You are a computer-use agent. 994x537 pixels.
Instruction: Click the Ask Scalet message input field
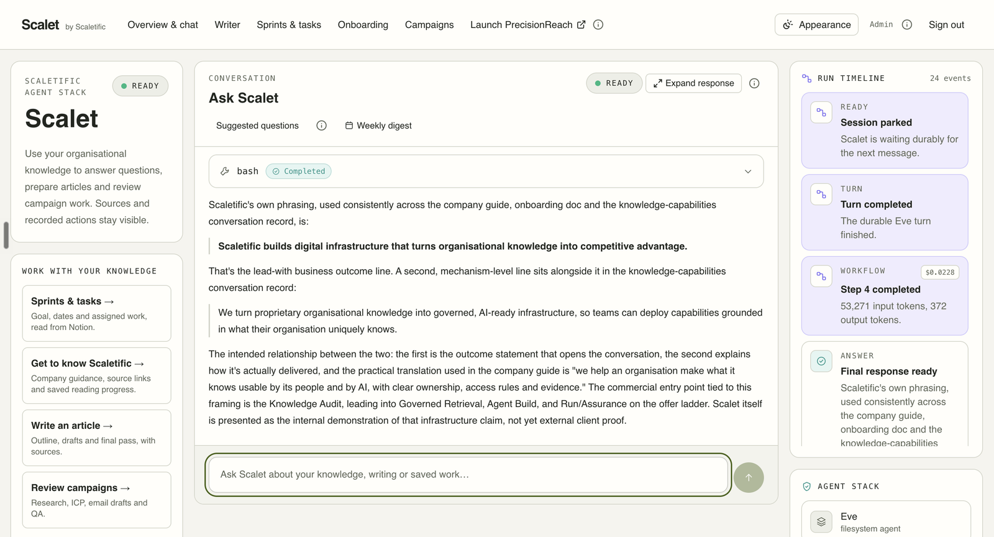coord(468,475)
